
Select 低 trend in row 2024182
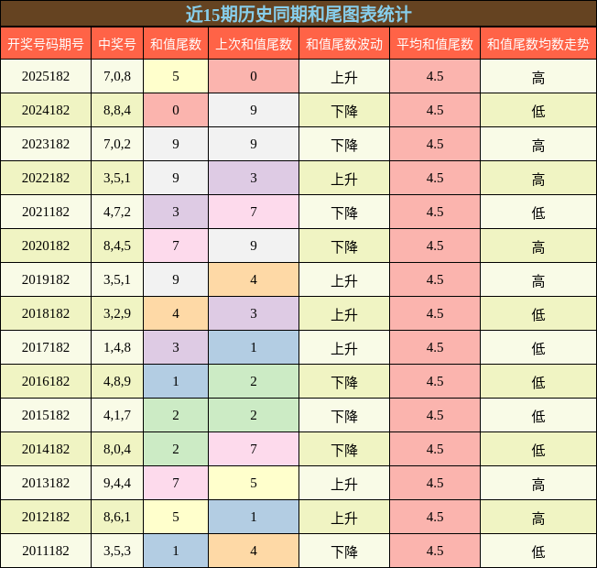click(538, 112)
